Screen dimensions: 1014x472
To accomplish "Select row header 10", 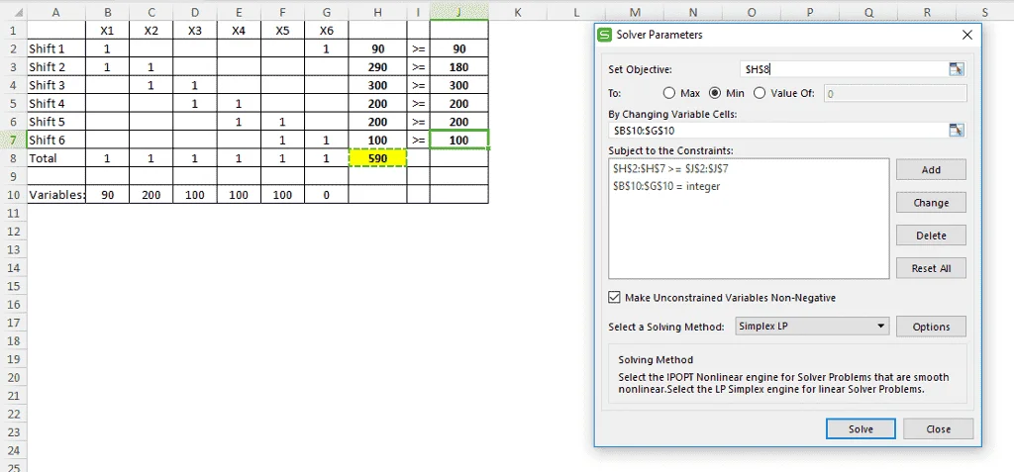I will (14, 195).
